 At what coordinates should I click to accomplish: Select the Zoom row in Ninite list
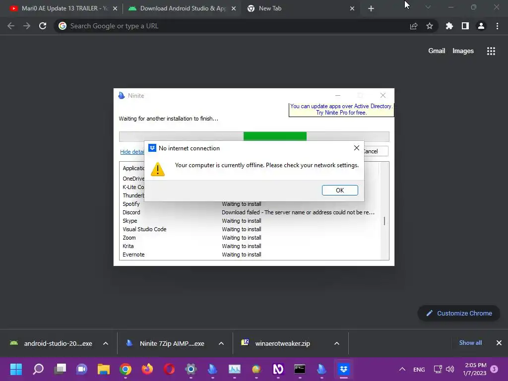point(249,238)
